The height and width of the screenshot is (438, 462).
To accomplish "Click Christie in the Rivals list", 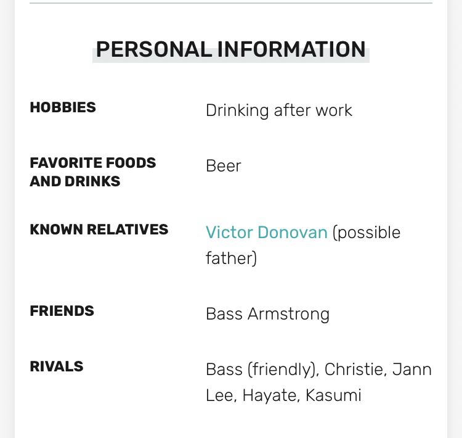I will 352,370.
